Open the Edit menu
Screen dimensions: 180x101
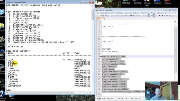click(x=102, y=13)
